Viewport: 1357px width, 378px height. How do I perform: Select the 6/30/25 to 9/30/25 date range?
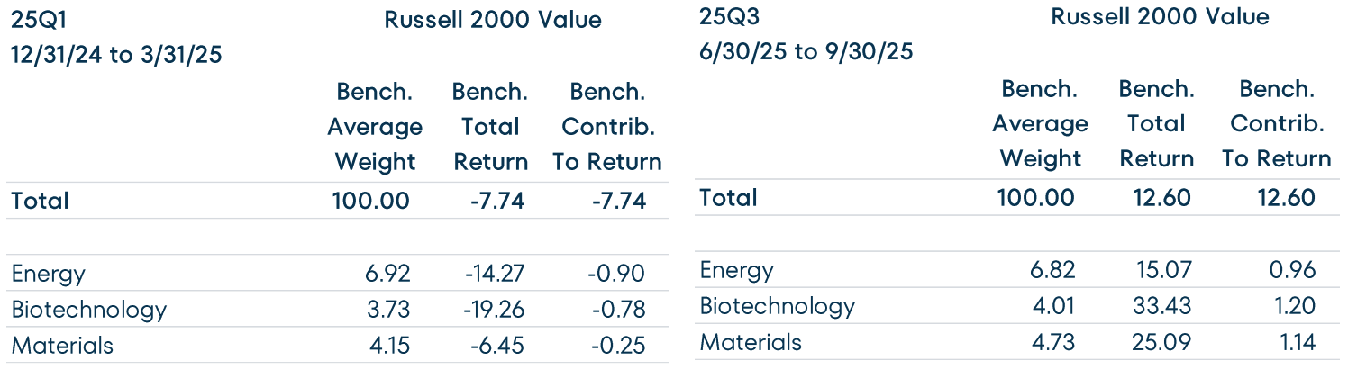pos(806,51)
